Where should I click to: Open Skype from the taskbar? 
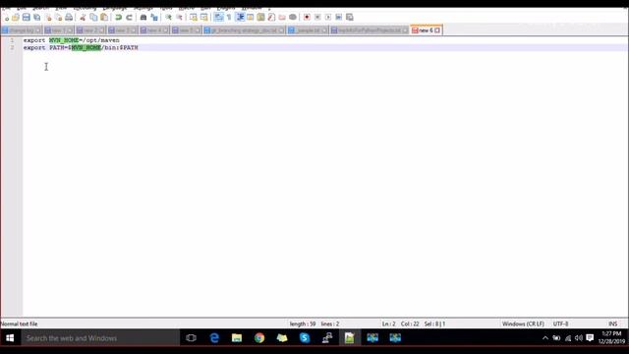(305, 338)
